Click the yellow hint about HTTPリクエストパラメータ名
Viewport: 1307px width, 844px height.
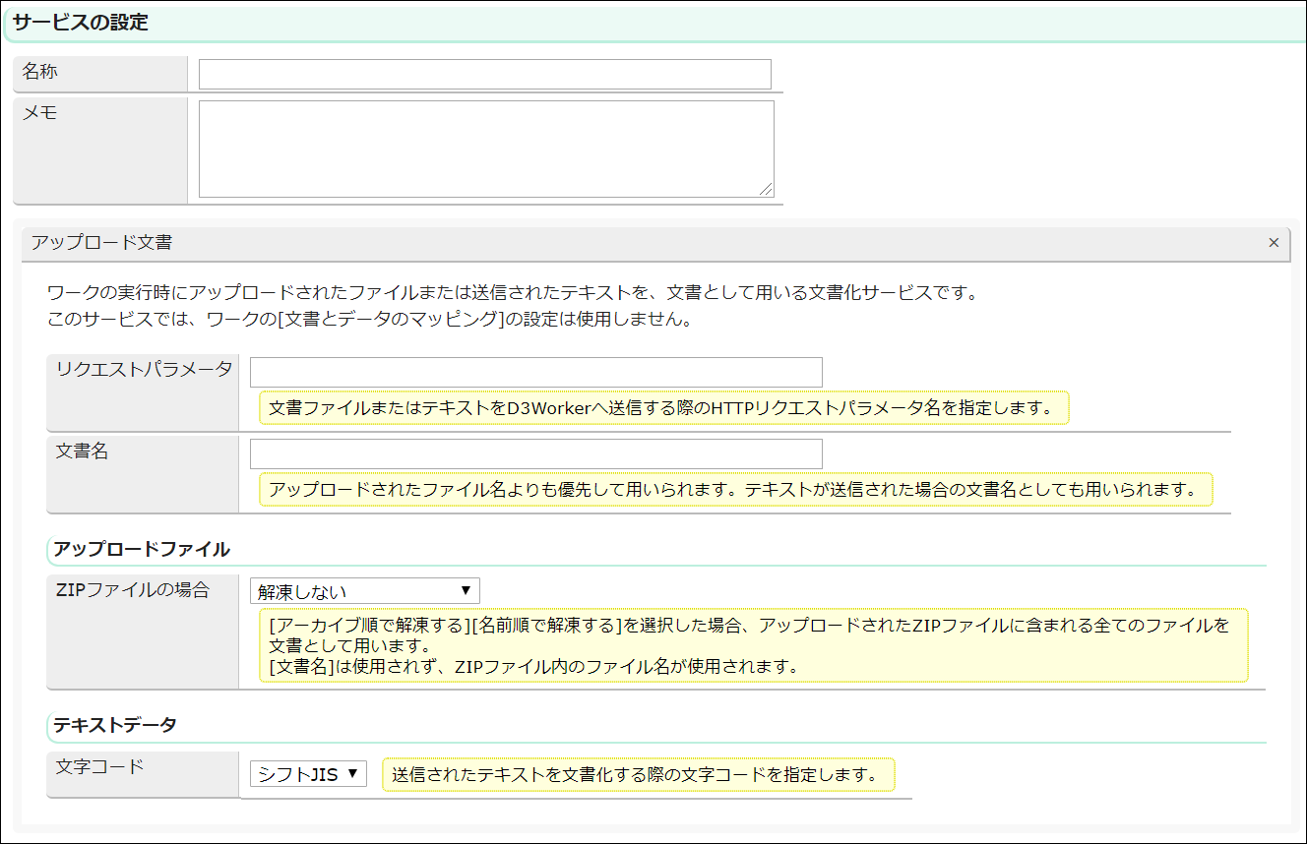click(664, 407)
